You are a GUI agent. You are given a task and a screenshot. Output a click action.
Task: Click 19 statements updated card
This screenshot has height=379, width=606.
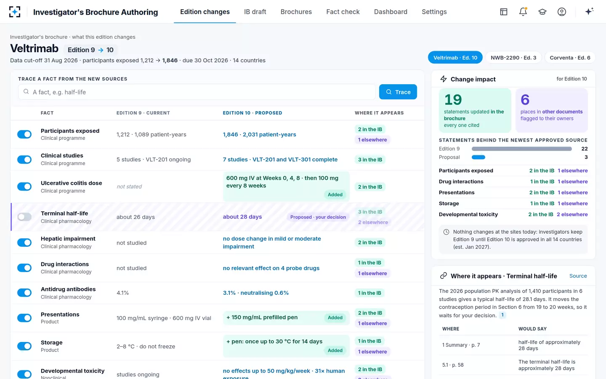pos(475,110)
